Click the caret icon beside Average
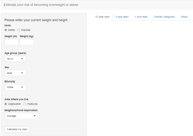193x136 pixels. 35,116
